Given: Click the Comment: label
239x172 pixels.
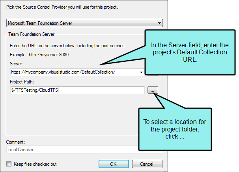Looking at the screenshot, I should click(x=15, y=142).
